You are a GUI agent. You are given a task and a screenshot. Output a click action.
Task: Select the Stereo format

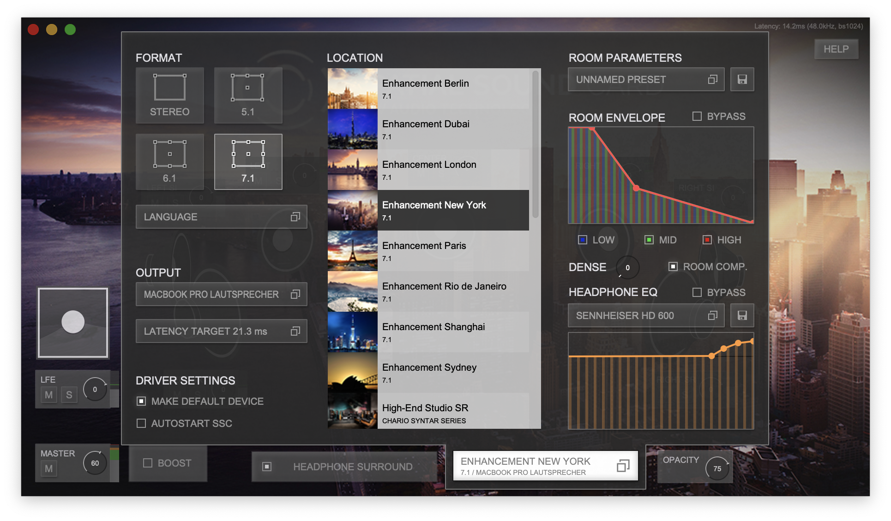[169, 95]
